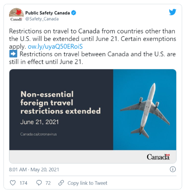
Task: Open the airplane photo in the tweet image
Action: tap(145, 110)
